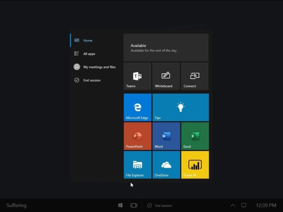
Task: Open the OneDrive tile
Action: coord(166,165)
